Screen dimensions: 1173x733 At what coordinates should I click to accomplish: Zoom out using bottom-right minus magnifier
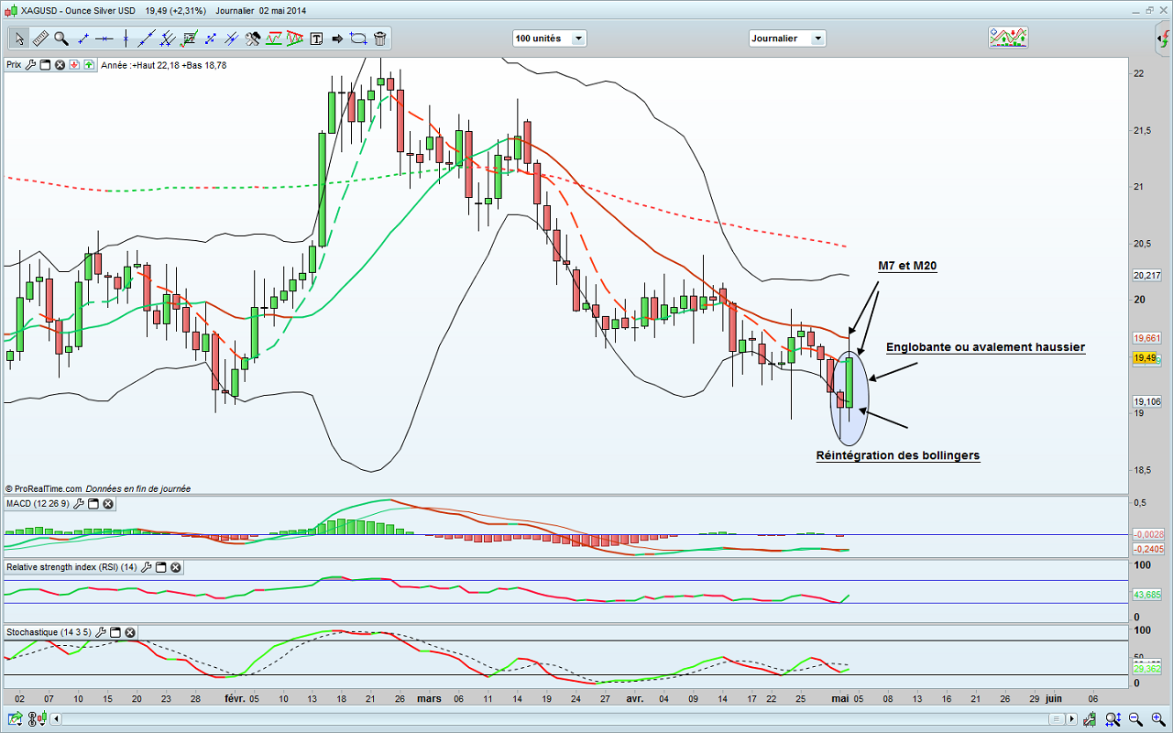(x=1136, y=717)
